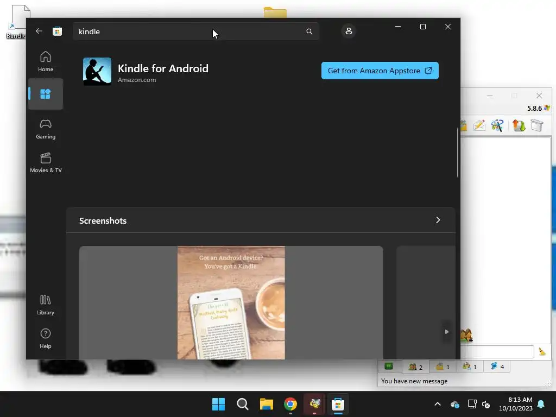Select the Apps sidebar item
Viewport: 556px width, 417px height.
click(46, 94)
